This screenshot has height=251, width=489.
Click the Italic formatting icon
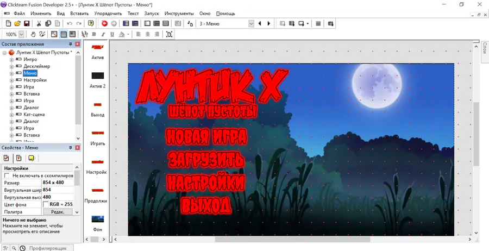click(103, 34)
